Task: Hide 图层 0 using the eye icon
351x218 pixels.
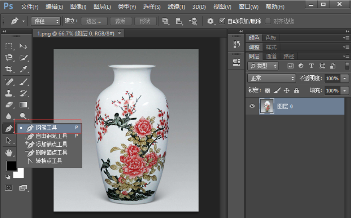Action: click(252, 106)
